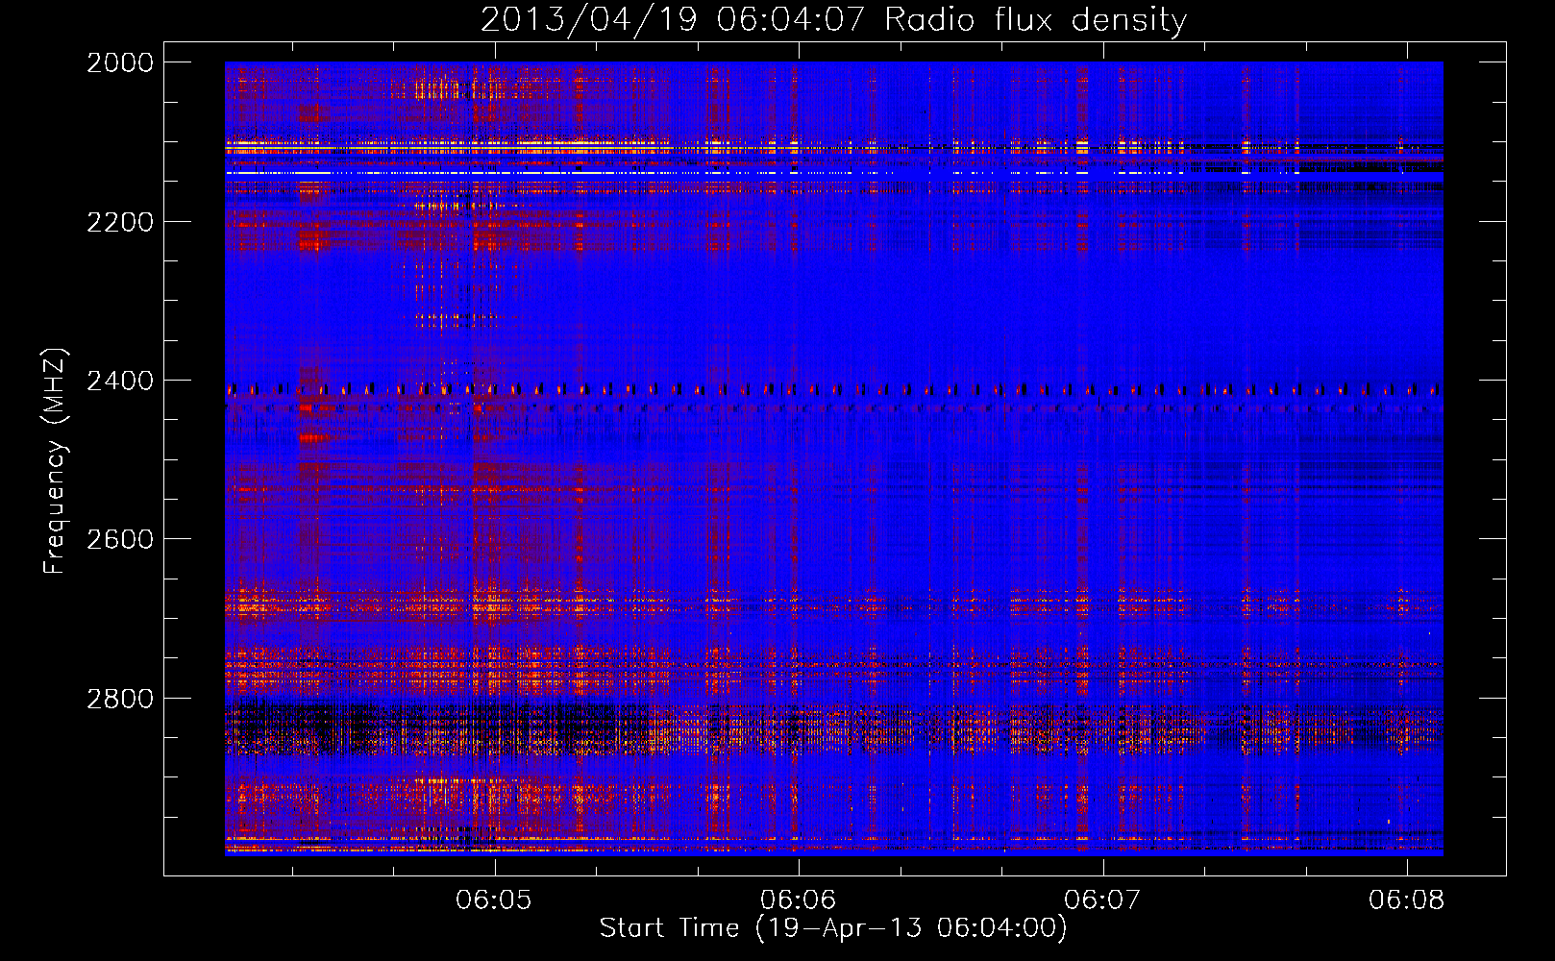Click the "Frequency (MHZ)" axis label
This screenshot has height=961, width=1555.
click(x=56, y=461)
